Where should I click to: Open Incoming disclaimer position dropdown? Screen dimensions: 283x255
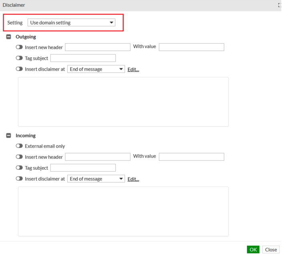pyautogui.click(x=96, y=179)
